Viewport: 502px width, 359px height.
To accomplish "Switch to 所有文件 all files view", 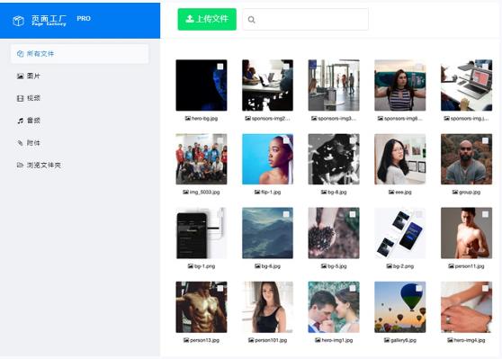I will [x=80, y=53].
